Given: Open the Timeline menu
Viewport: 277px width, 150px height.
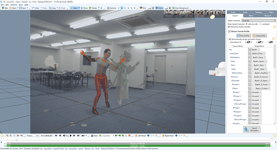Looking at the screenshot, I should (x=14, y=5).
